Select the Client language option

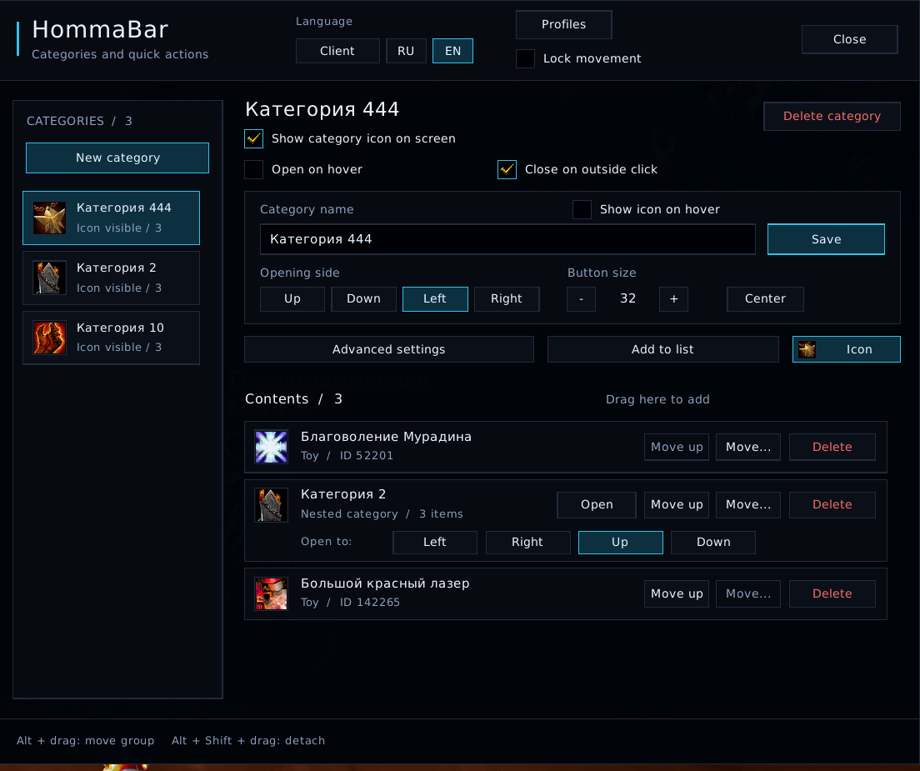337,51
